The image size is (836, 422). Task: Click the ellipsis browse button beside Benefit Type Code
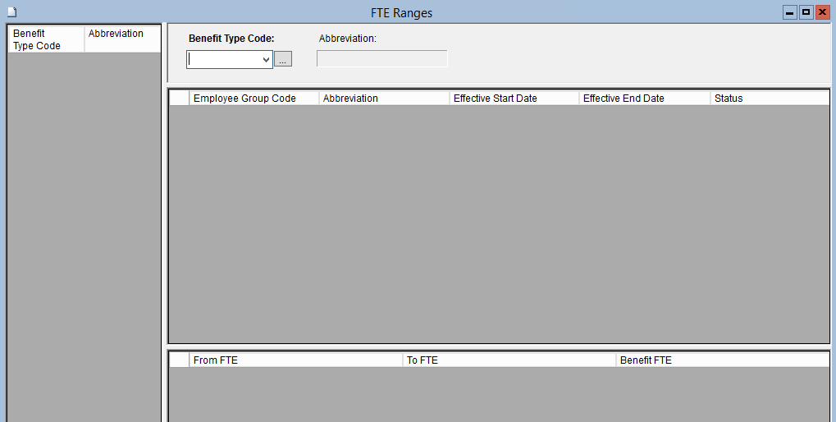click(x=283, y=60)
